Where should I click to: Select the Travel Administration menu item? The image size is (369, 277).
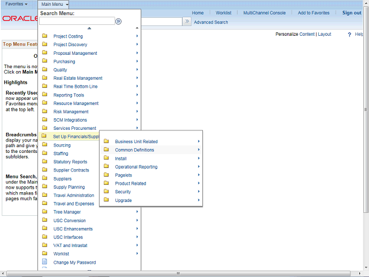tap(74, 195)
